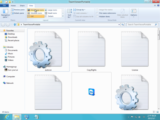Open the network tray icon
This screenshot has width=160, height=120.
(x=136, y=117)
